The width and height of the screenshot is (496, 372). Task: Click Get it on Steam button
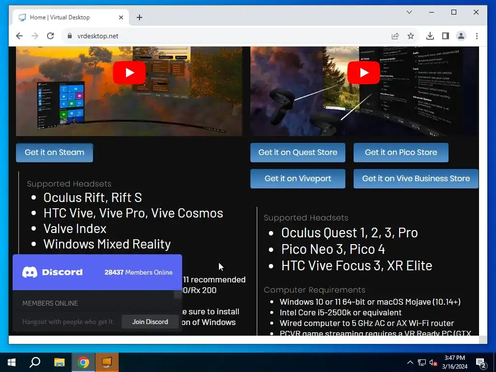tap(54, 153)
